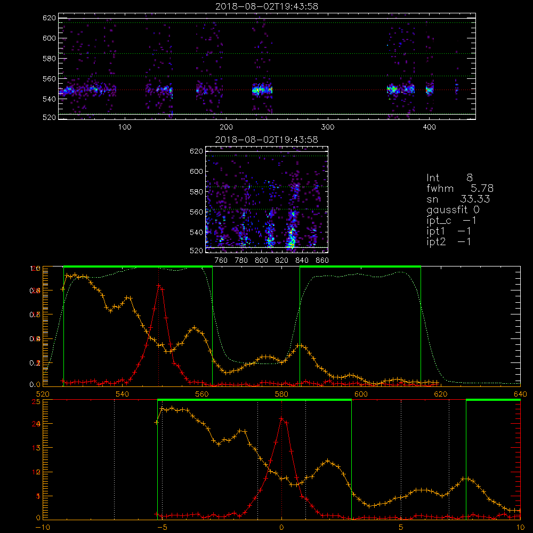Click y-axis label 600 on middle plot

197,171
